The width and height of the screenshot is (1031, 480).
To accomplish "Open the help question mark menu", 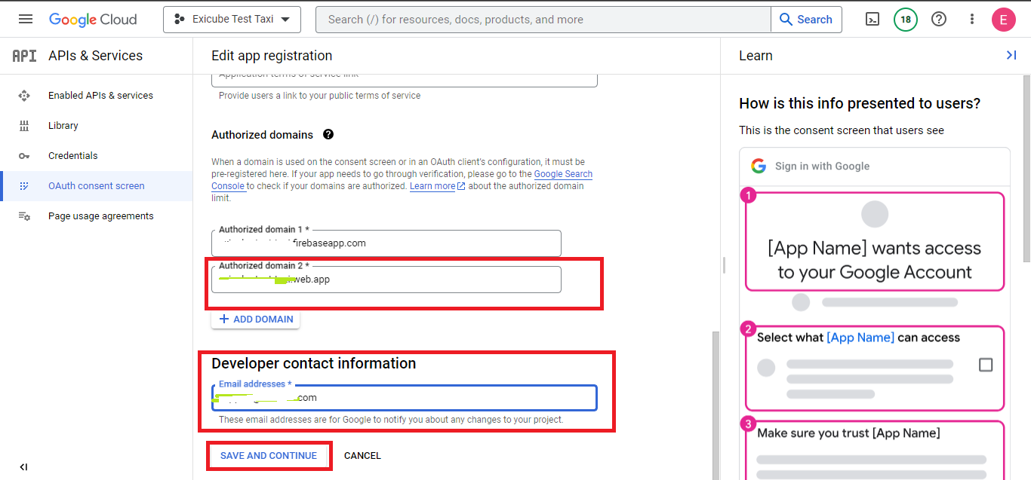I will point(939,20).
